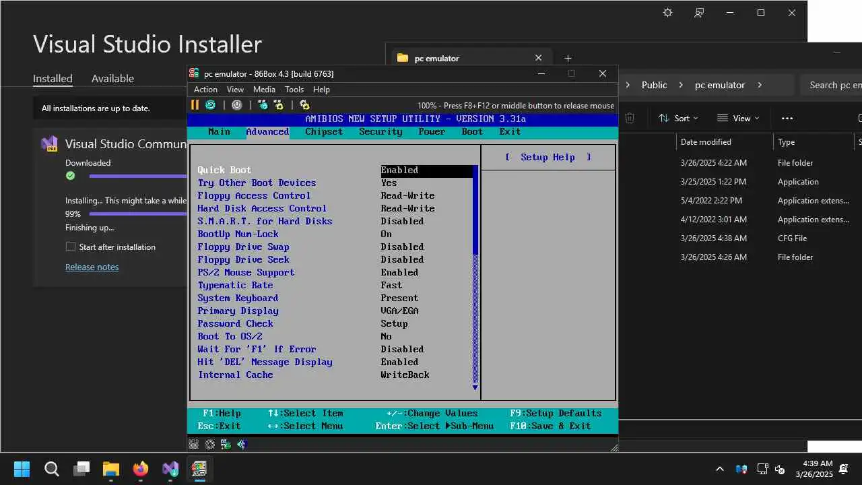The image size is (862, 485).
Task: Click the BIOS list scrollbar down arrow
Action: point(475,387)
